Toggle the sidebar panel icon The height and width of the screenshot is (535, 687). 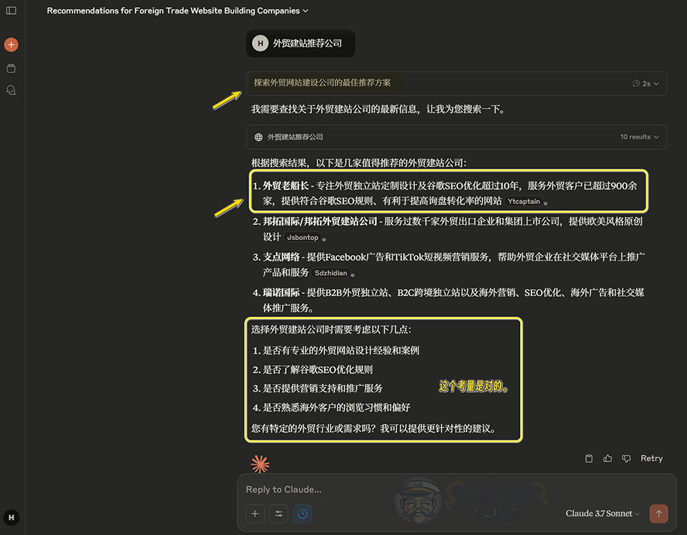click(x=12, y=10)
